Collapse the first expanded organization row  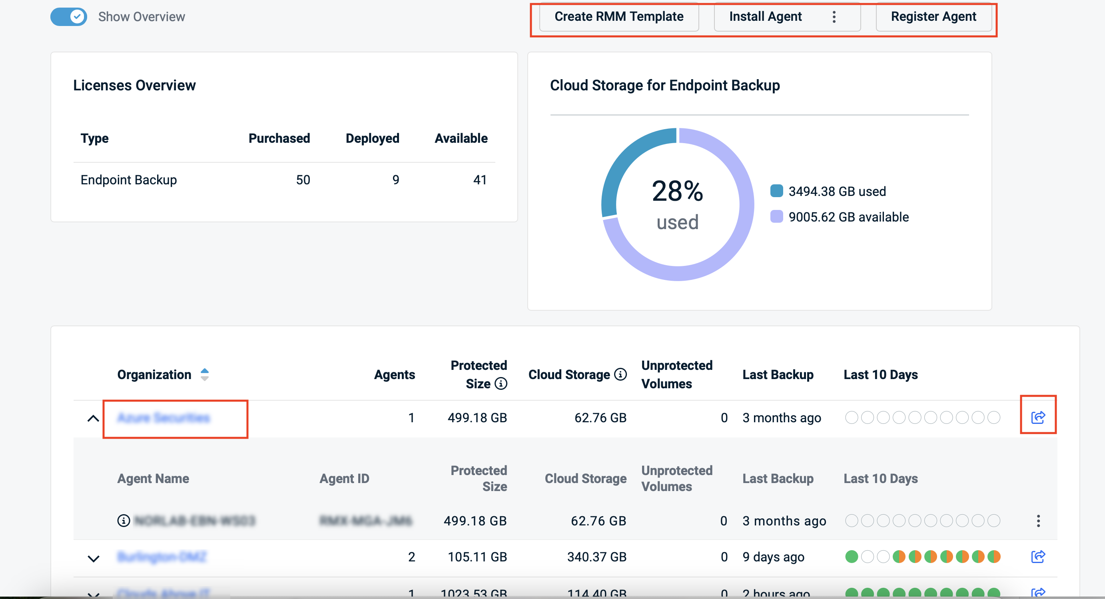[x=93, y=418]
